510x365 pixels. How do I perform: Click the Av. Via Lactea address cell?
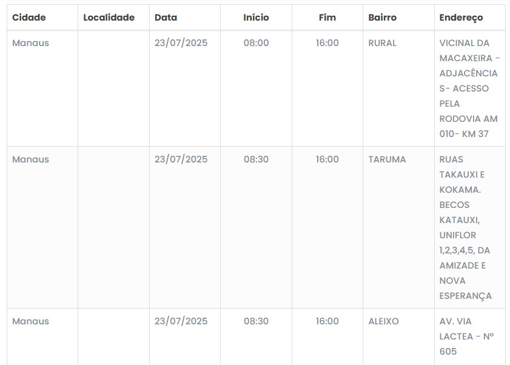pos(466,336)
